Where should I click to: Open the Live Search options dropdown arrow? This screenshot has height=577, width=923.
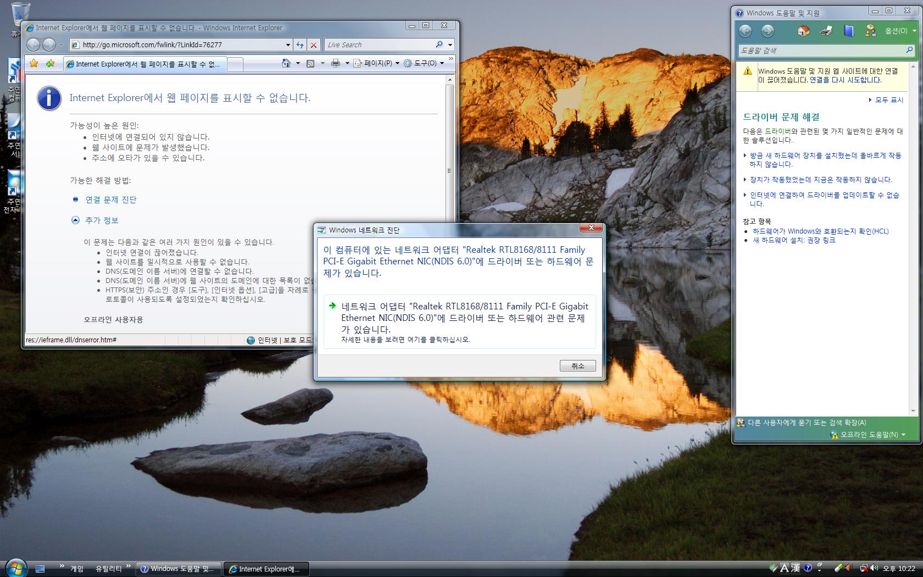point(450,45)
